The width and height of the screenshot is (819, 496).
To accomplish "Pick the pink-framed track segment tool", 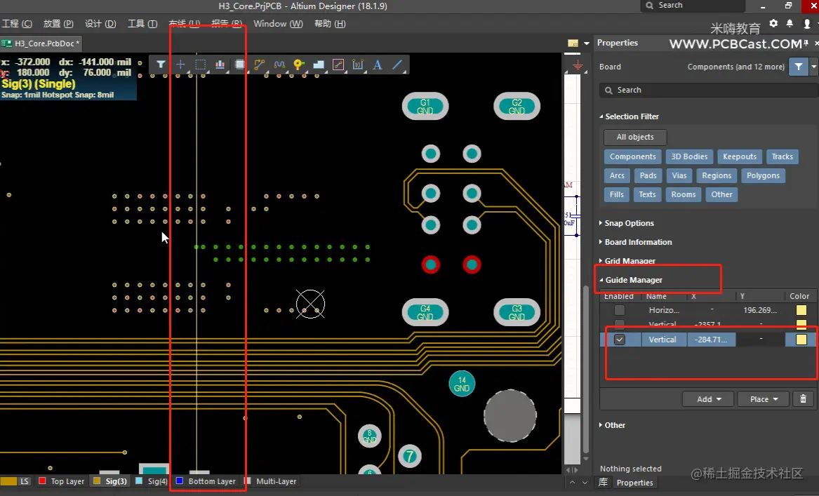I will click(338, 65).
